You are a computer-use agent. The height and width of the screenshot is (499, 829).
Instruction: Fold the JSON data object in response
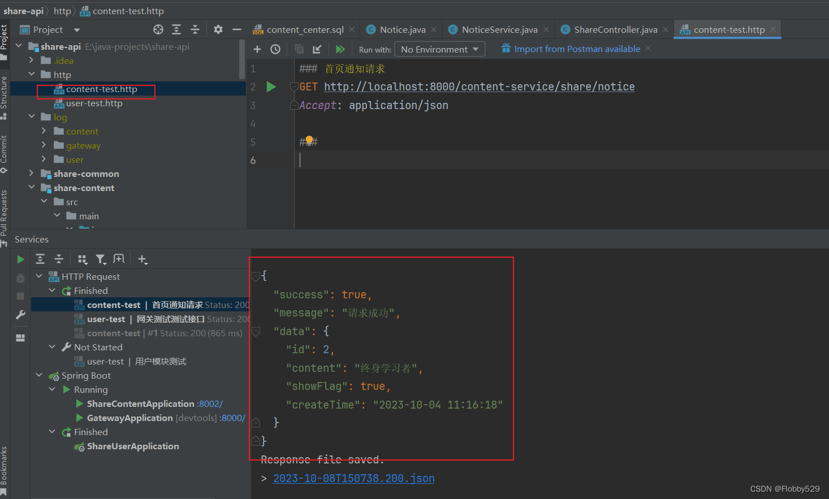(256, 331)
